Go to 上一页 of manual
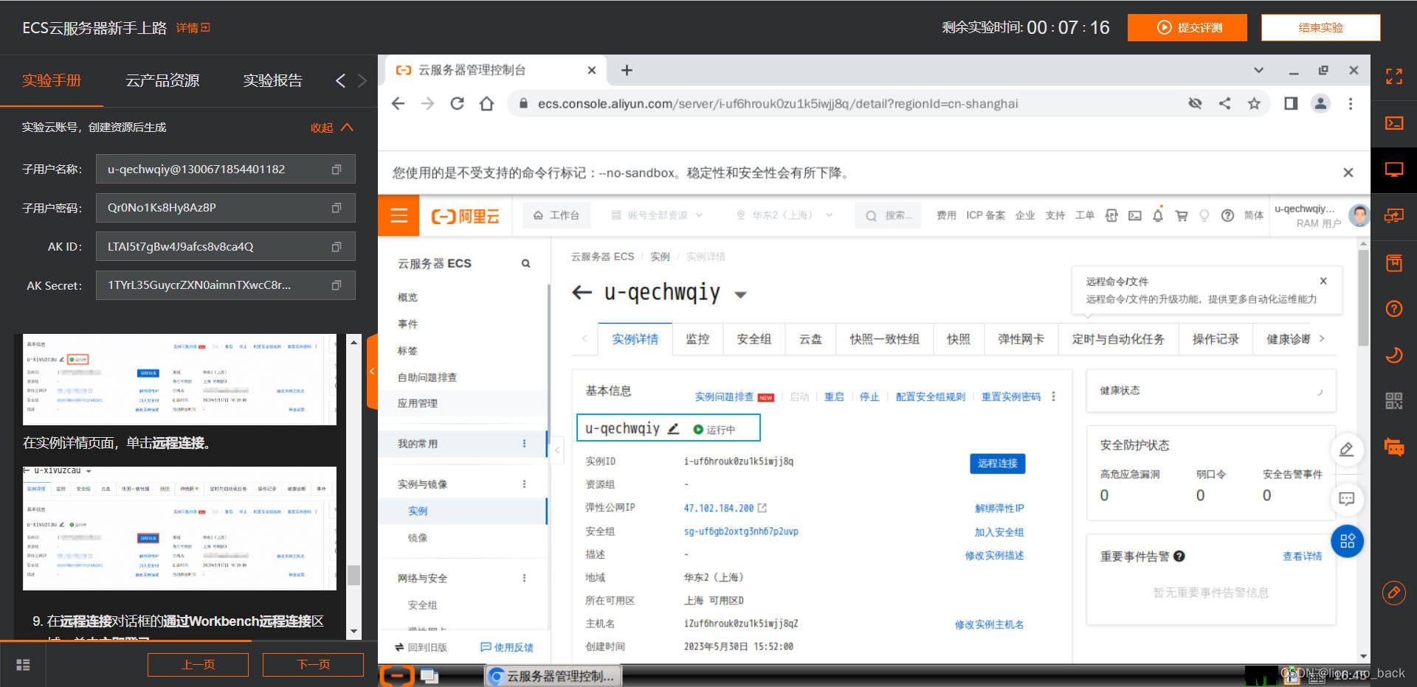 point(198,664)
